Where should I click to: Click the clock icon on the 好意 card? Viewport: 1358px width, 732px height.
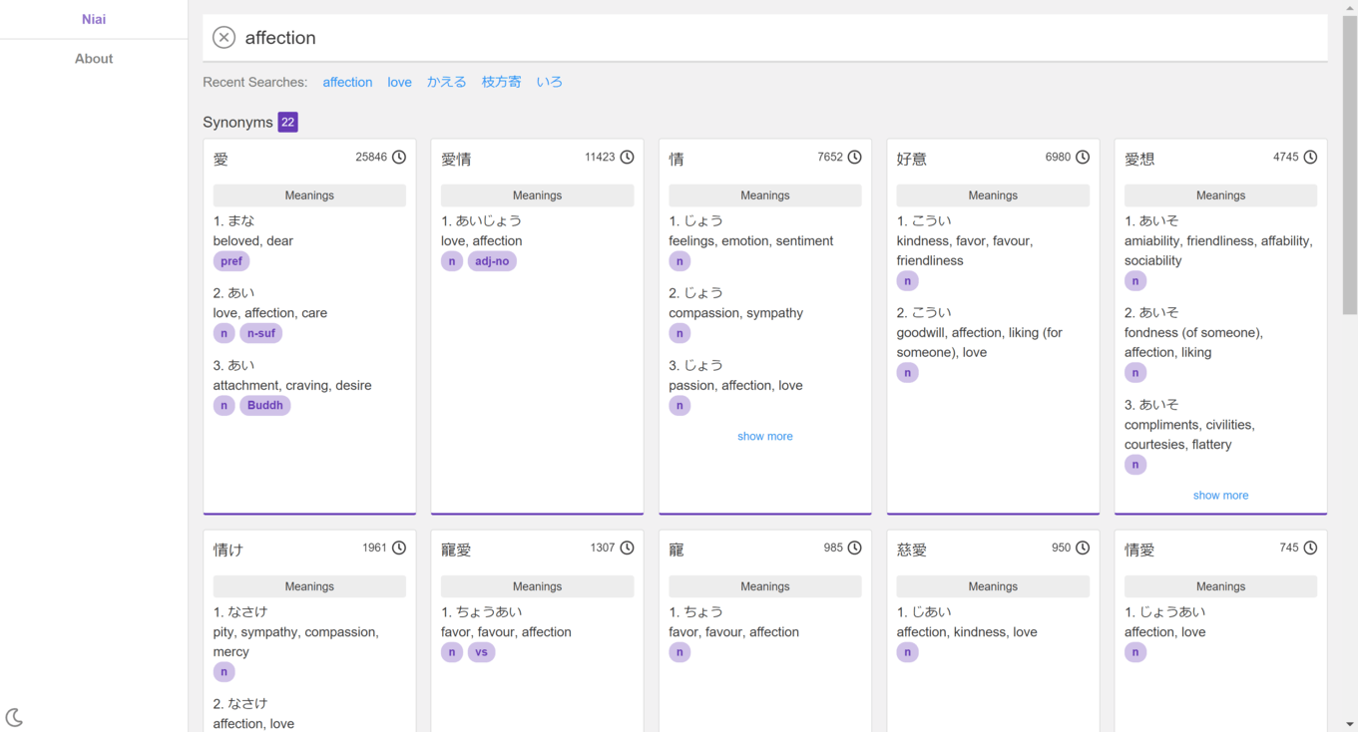[x=1083, y=158]
